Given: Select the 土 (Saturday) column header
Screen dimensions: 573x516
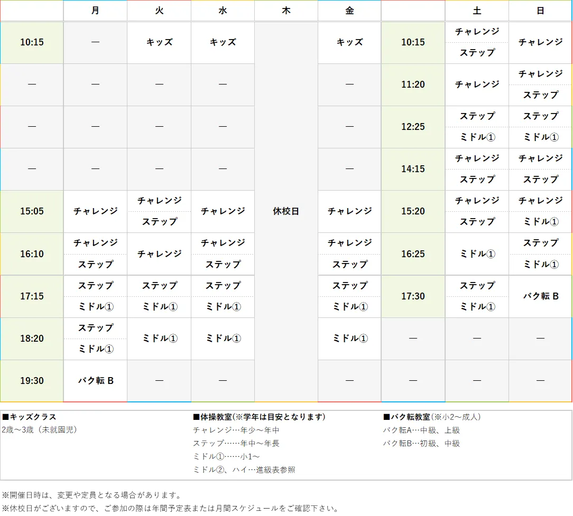Looking at the screenshot, I should [476, 11].
